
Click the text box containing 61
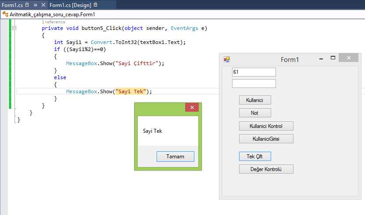click(254, 72)
